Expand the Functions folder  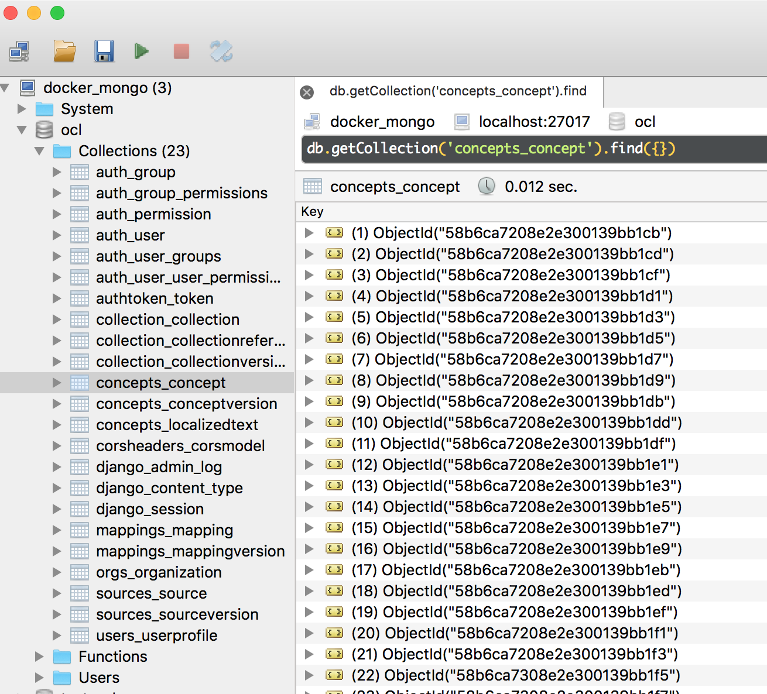39,657
